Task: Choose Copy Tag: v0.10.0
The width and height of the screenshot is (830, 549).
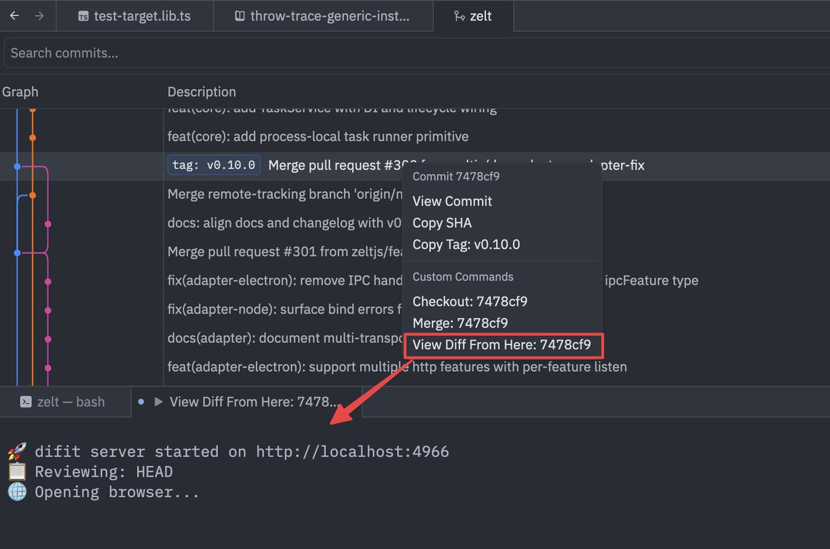Action: (466, 244)
